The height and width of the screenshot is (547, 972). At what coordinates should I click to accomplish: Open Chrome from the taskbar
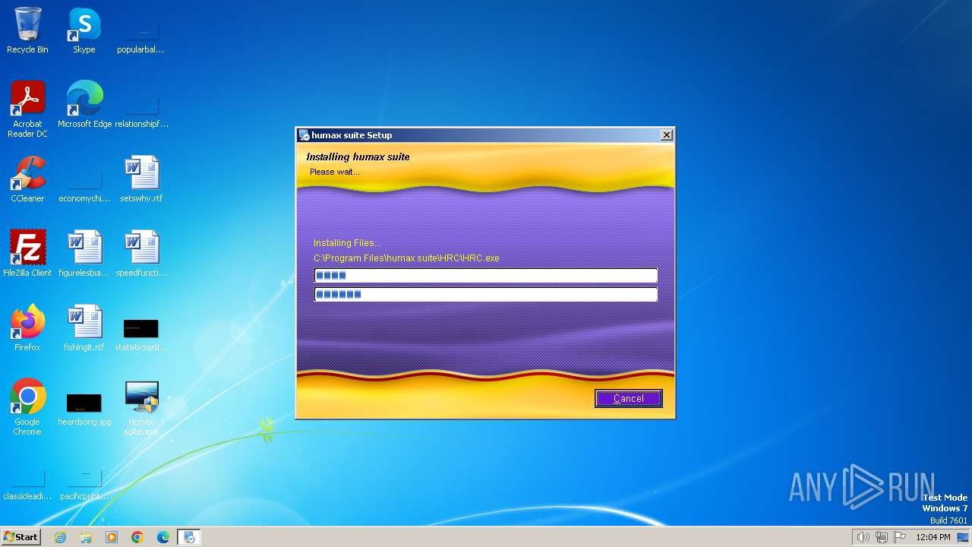(x=137, y=537)
